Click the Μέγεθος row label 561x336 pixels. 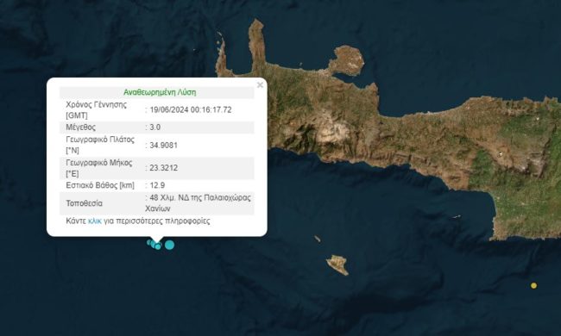81,128
